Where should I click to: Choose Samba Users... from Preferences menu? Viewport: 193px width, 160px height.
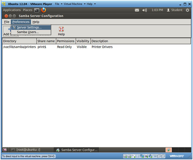coord(31,32)
